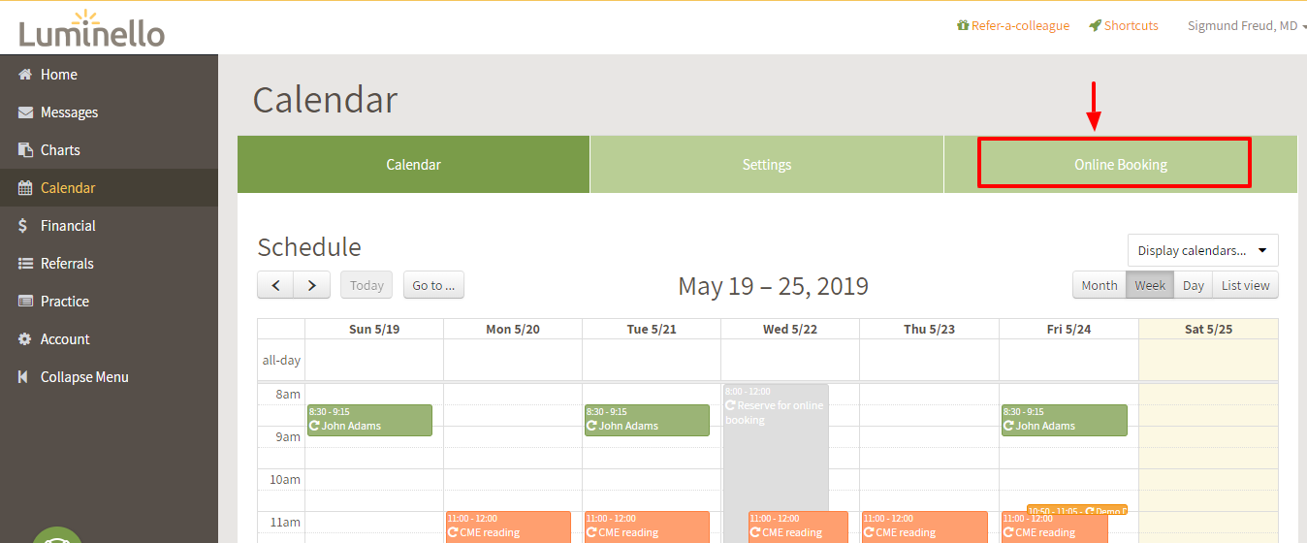The image size is (1307, 543).
Task: Click the Refer-a-colleague link text
Action: click(x=1020, y=26)
